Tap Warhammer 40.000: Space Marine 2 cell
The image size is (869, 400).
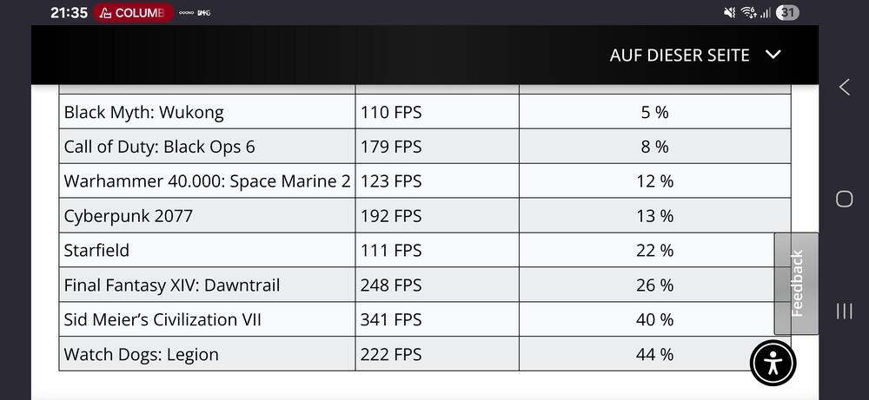click(207, 181)
